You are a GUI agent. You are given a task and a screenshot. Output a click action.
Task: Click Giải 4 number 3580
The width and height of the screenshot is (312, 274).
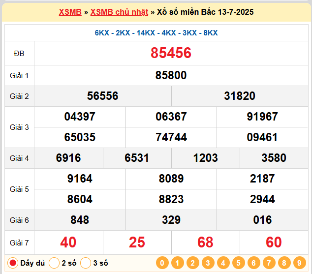point(274,158)
